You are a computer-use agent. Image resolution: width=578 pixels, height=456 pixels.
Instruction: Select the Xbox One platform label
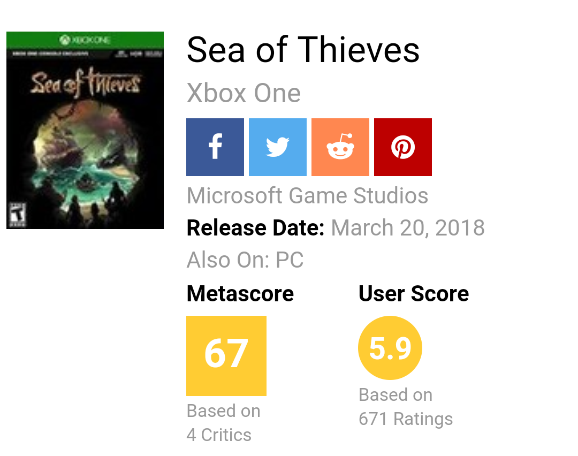pyautogui.click(x=244, y=94)
